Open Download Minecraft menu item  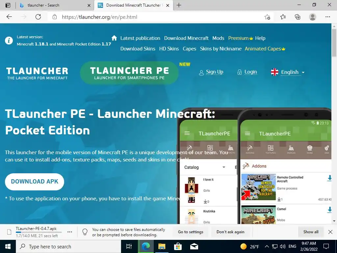coord(186,38)
